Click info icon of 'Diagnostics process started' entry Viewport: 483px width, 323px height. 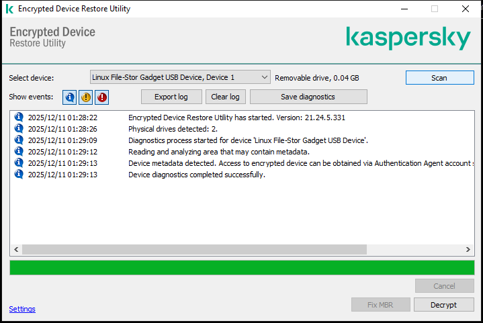coord(19,140)
